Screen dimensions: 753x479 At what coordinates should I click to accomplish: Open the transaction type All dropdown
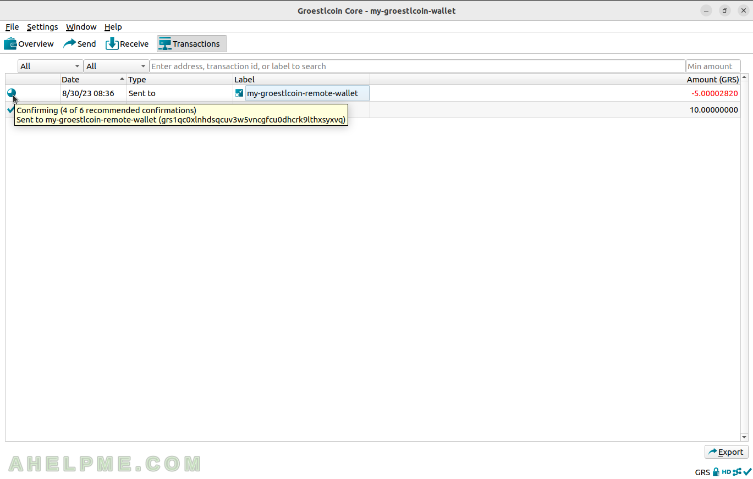(x=116, y=66)
